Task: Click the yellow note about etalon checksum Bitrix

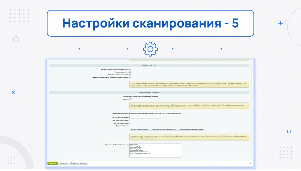Action: pos(189,84)
